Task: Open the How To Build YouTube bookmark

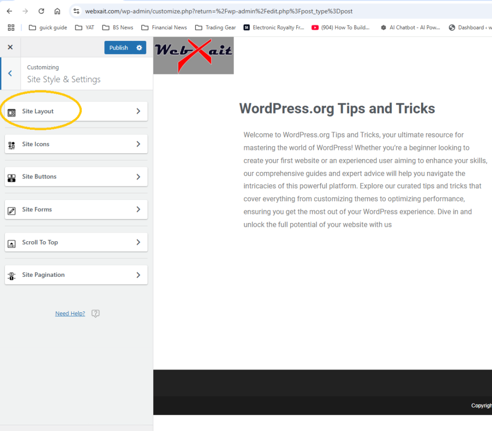Action: click(x=341, y=27)
